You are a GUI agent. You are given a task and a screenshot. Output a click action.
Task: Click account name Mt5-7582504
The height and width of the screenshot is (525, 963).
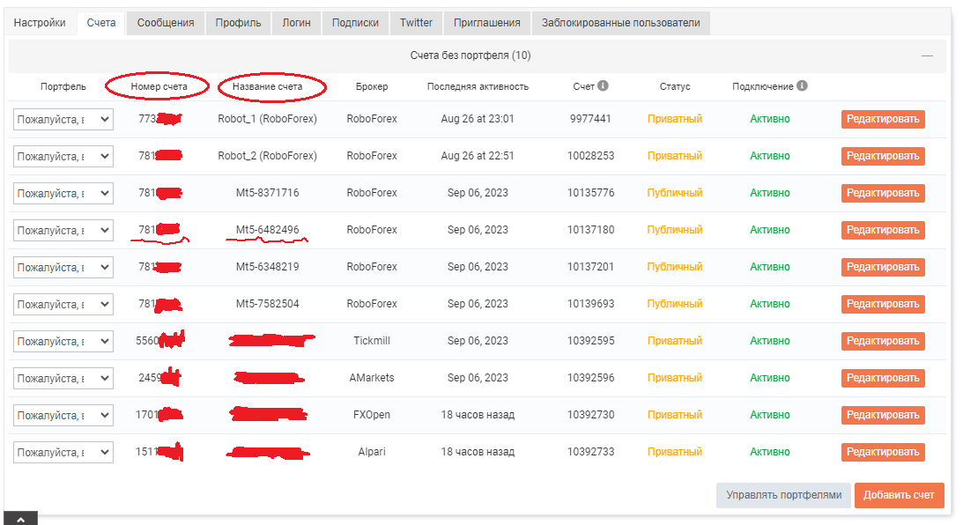267,303
